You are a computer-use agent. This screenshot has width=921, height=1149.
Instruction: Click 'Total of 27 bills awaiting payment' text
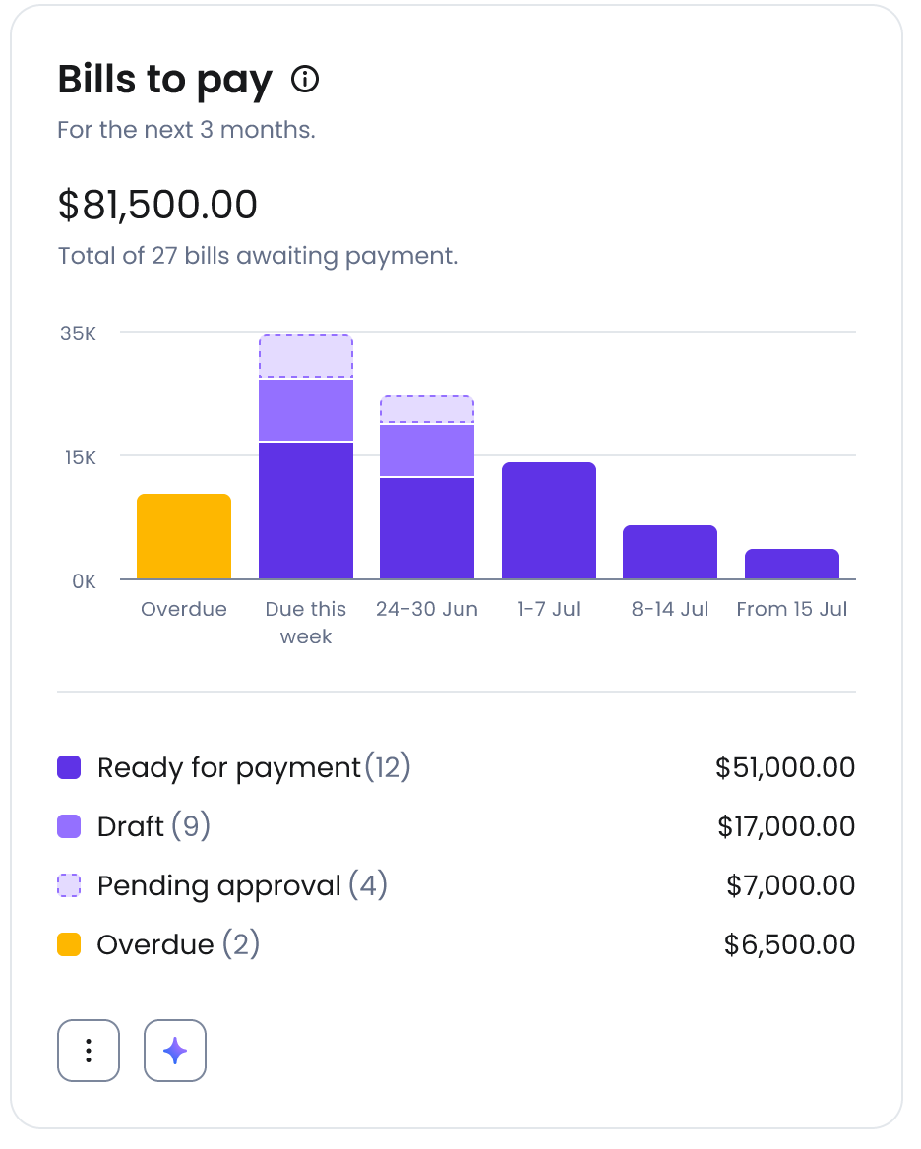[258, 256]
